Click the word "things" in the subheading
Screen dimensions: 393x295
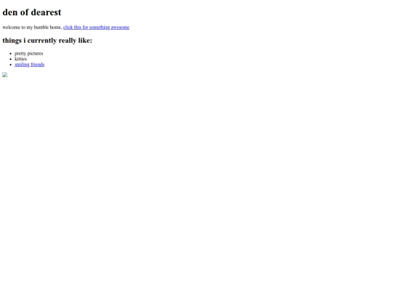click(x=12, y=40)
